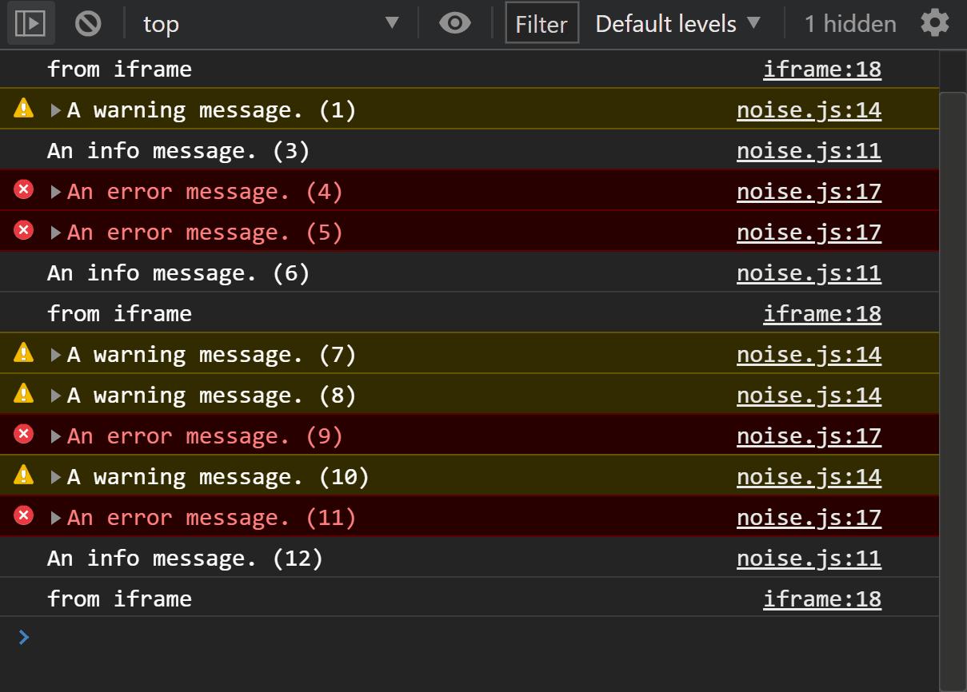
Task: Open the iframe:18 source link at the bottom
Action: (822, 598)
